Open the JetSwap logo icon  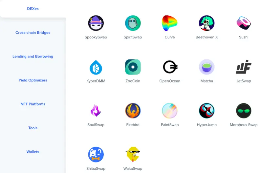coord(244,67)
